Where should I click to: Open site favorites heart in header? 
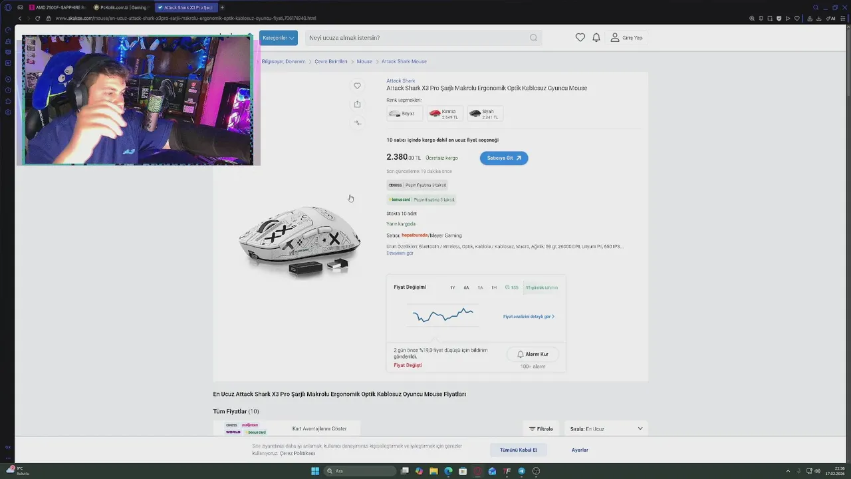pos(580,38)
